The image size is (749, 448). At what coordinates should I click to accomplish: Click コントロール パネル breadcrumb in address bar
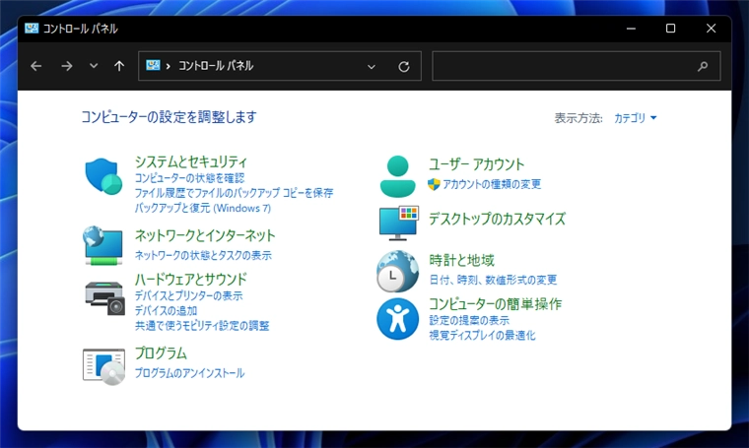coord(216,66)
